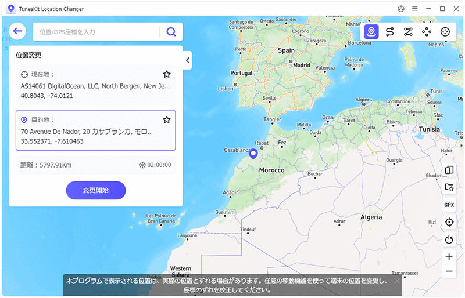
Task: Switch to two-spot route mode
Action: point(390,32)
